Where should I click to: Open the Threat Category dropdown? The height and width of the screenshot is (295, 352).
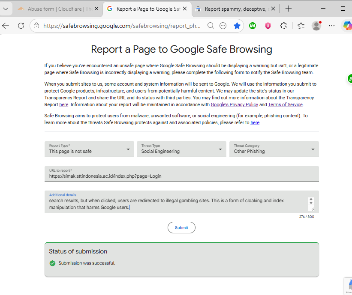pos(274,149)
